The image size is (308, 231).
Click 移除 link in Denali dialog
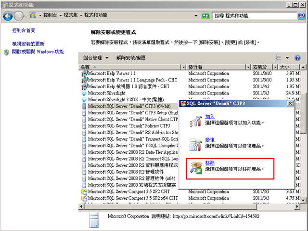(x=210, y=163)
